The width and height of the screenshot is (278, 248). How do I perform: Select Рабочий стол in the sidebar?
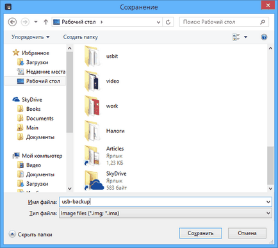(43, 81)
